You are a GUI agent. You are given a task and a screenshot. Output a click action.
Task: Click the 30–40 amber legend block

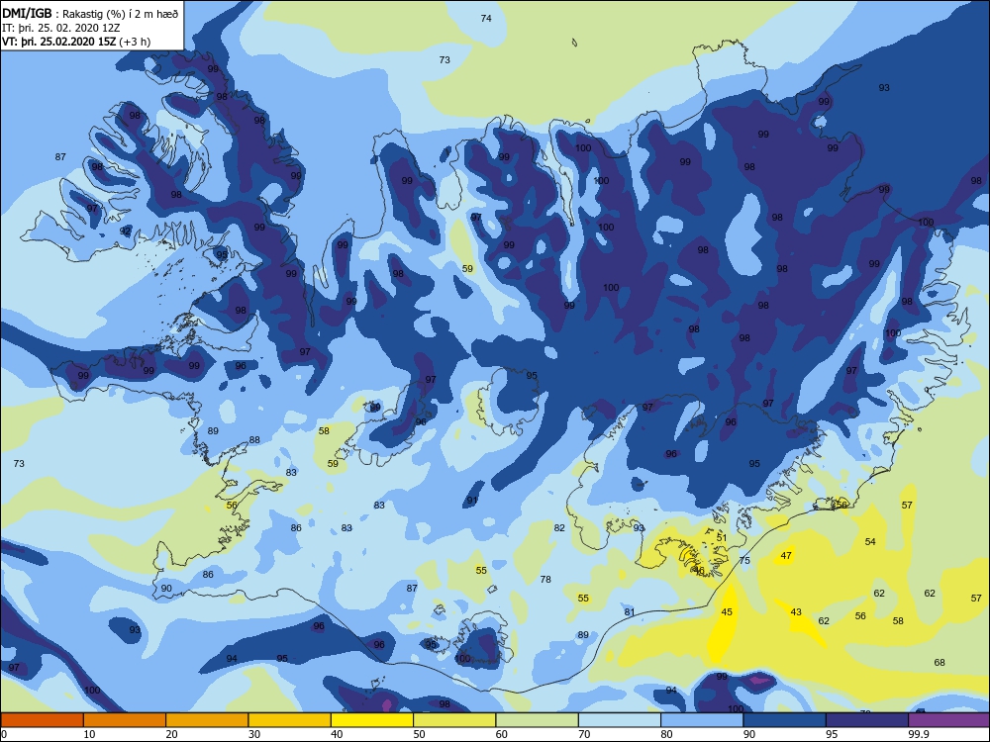point(290,720)
